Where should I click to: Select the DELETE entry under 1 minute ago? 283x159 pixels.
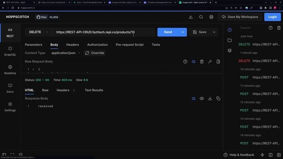[260, 61]
